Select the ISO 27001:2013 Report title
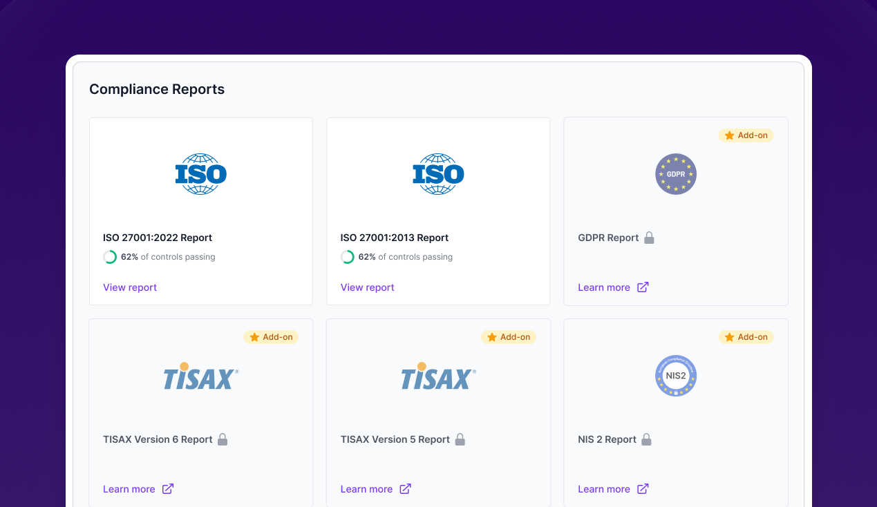The height and width of the screenshot is (507, 877). pyautogui.click(x=395, y=238)
